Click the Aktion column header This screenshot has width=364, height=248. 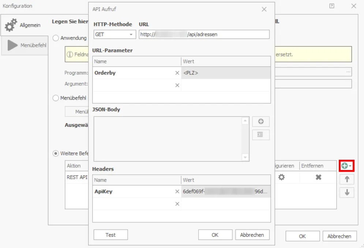(x=77, y=166)
